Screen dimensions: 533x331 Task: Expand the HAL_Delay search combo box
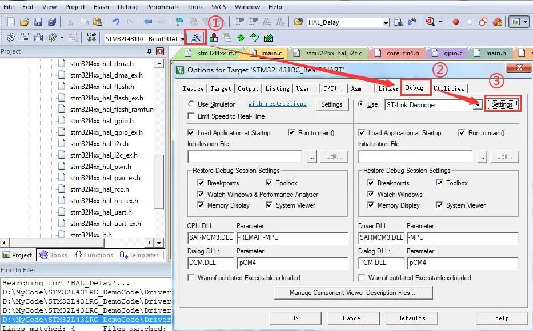pyautogui.click(x=386, y=23)
